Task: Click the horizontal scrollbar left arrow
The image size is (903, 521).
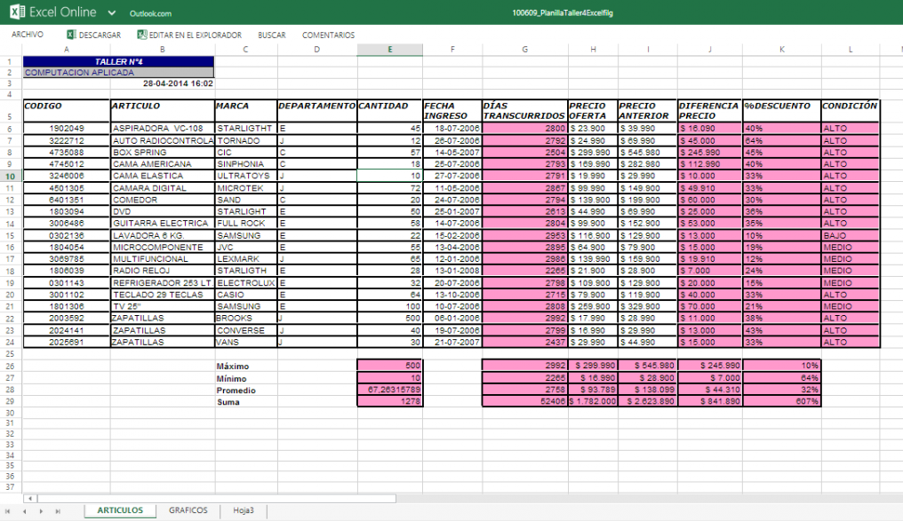Action: (x=30, y=499)
